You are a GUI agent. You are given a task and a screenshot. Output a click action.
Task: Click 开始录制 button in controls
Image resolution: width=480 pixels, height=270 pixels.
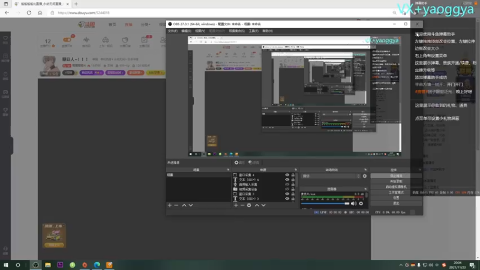tap(396, 181)
